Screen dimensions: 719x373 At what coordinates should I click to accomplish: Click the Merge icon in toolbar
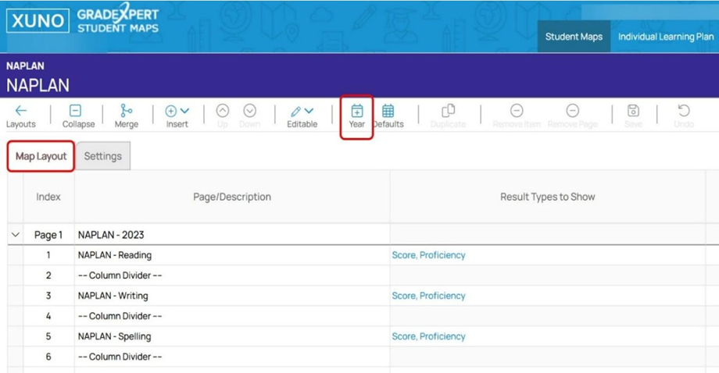126,112
